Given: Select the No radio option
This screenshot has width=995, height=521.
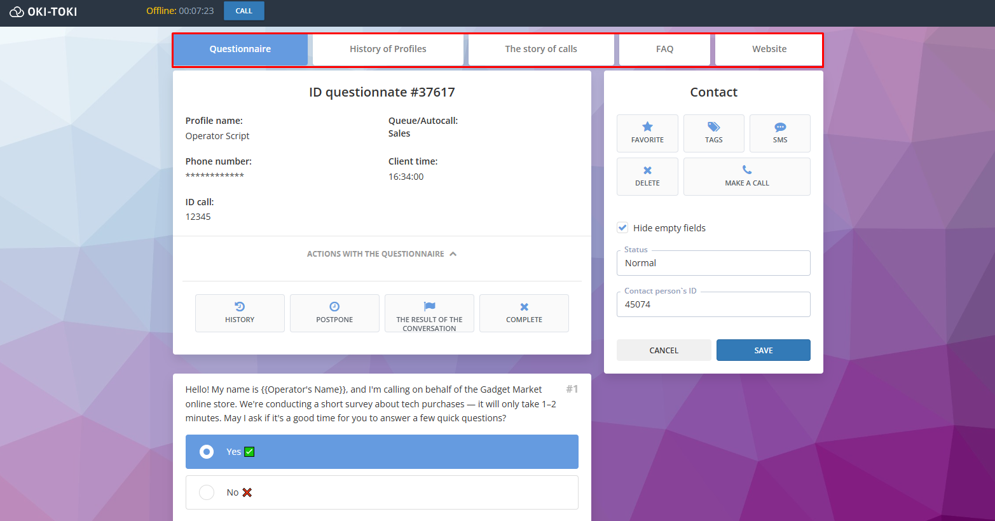Looking at the screenshot, I should [207, 492].
